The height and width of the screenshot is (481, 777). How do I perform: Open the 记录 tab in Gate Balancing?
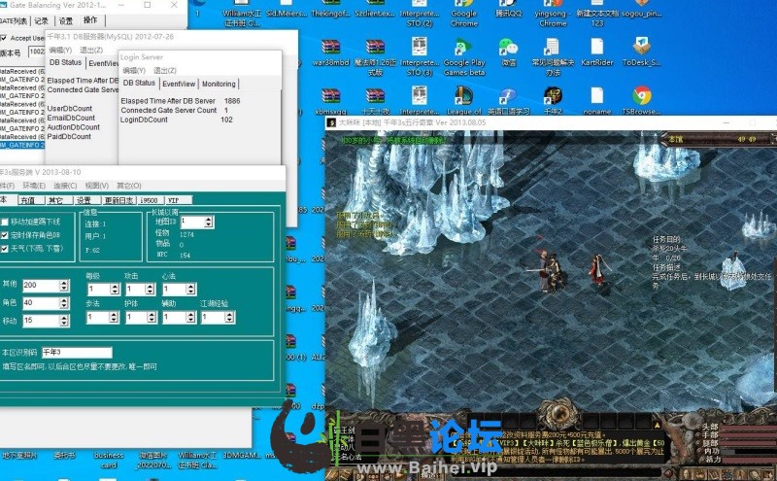tap(41, 20)
